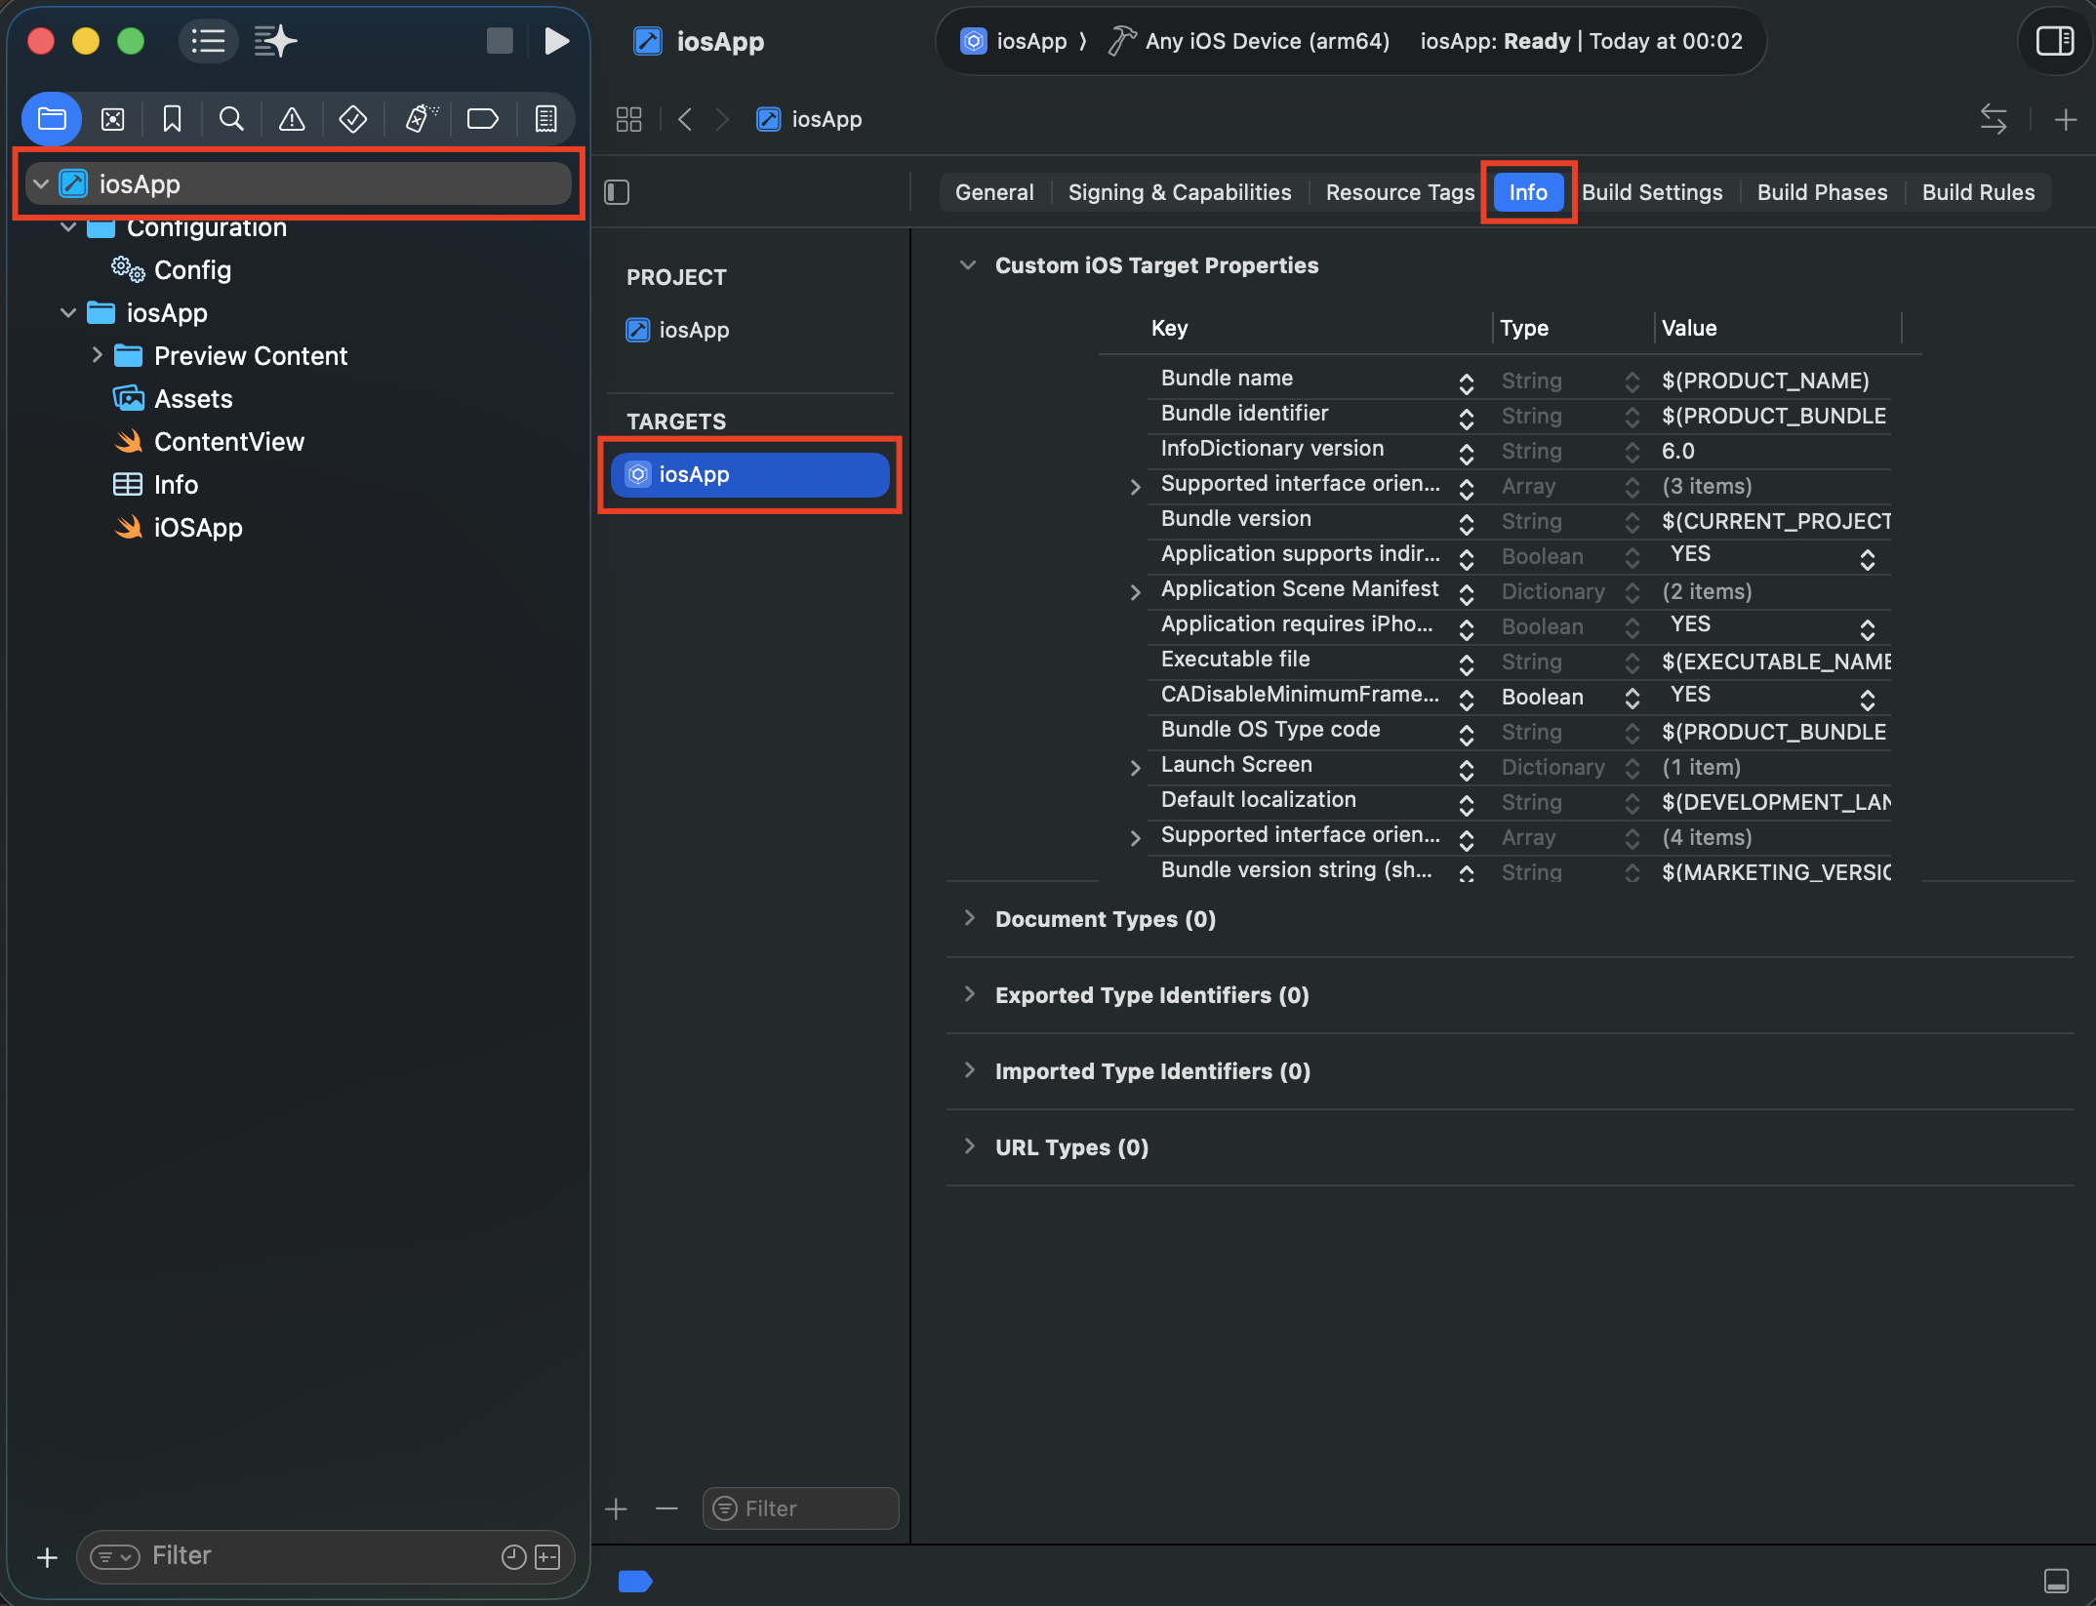
Task: Switch to the Signing & Capabilities tab
Action: click(x=1179, y=192)
